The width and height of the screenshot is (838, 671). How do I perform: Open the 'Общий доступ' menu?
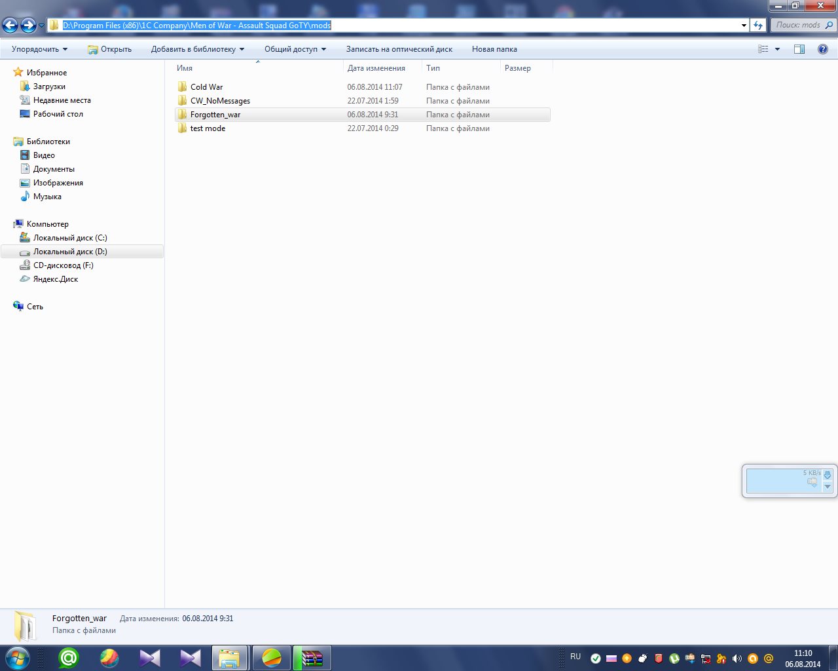pyautogui.click(x=295, y=49)
